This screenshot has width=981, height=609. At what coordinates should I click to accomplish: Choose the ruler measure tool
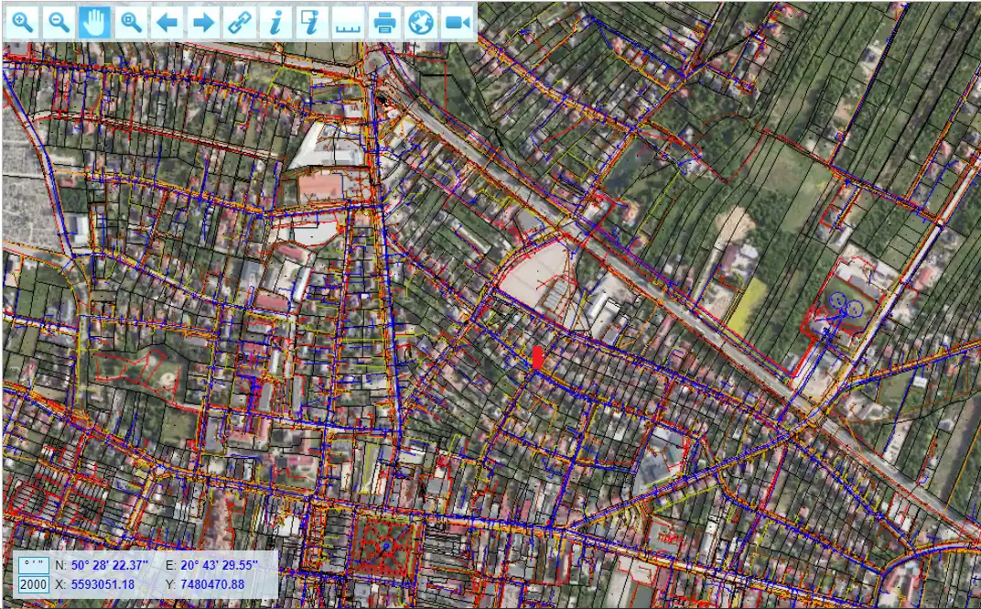349,23
